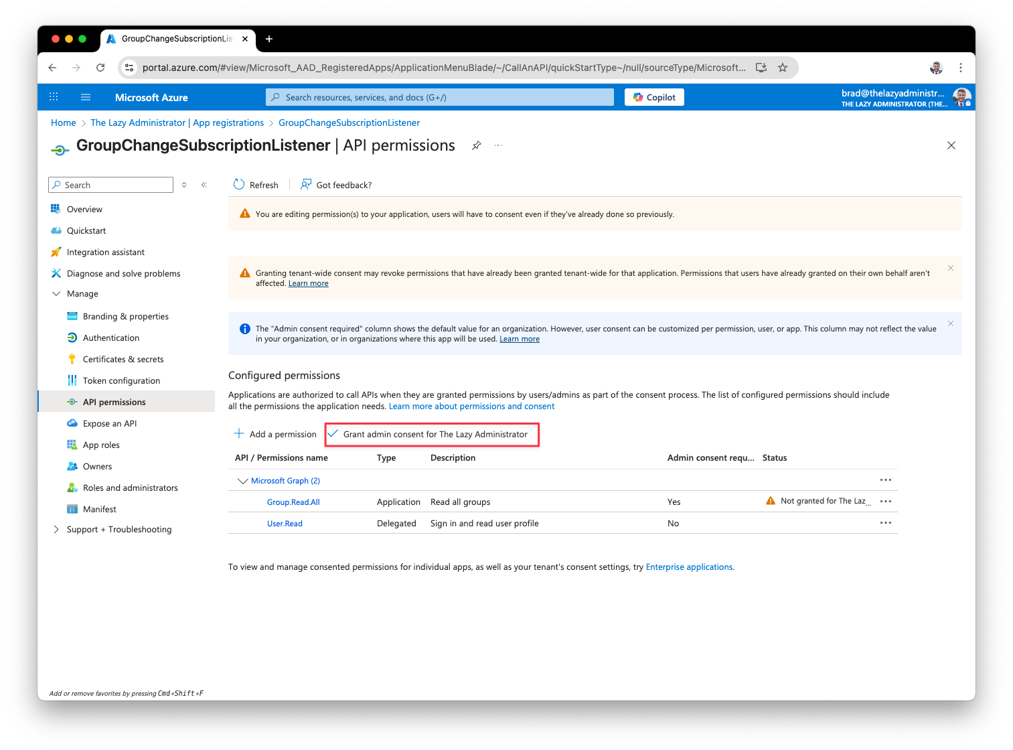Open ellipsis menu for Group.Read.All row

pos(885,502)
